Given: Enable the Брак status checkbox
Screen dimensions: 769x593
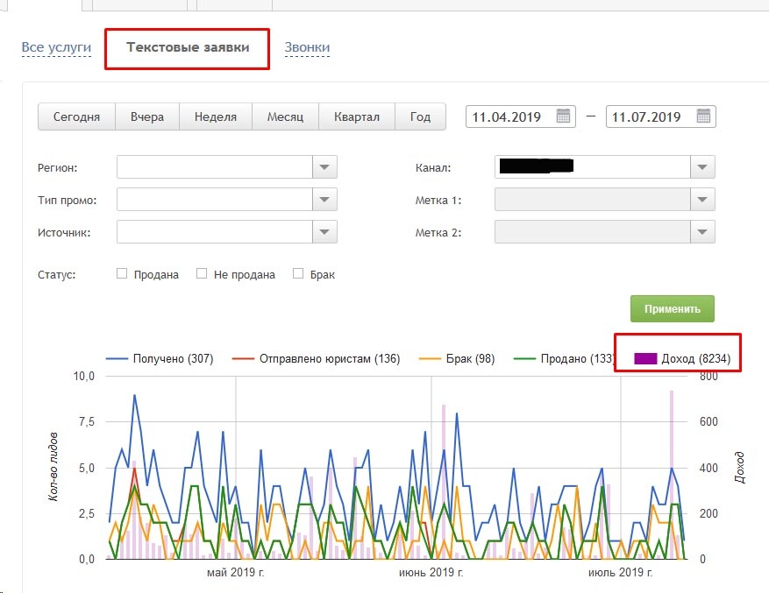Looking at the screenshot, I should pyautogui.click(x=298, y=274).
